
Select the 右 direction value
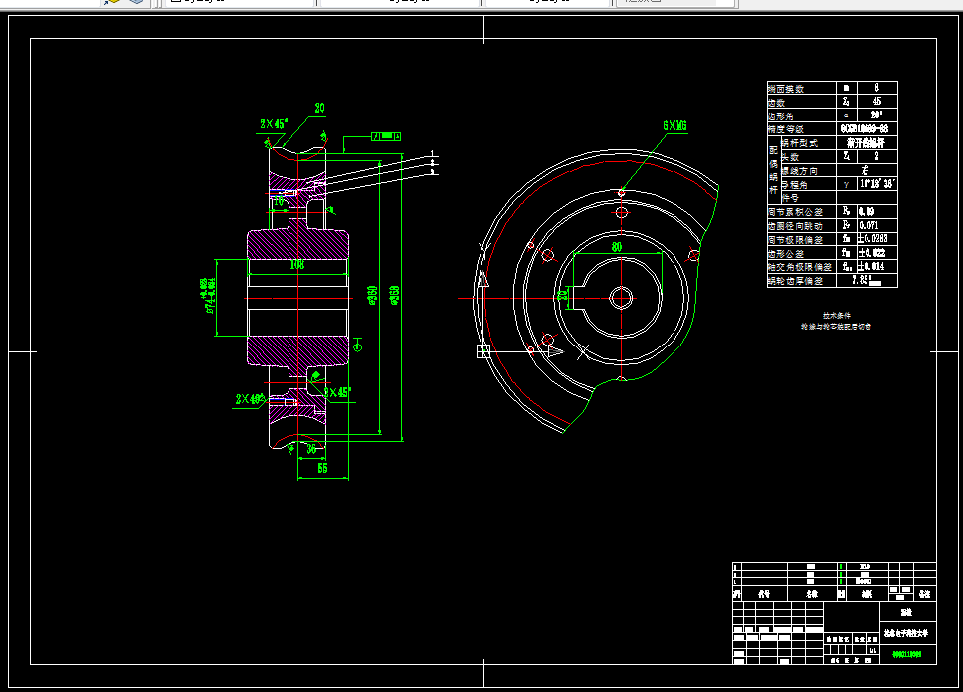[x=866, y=170]
